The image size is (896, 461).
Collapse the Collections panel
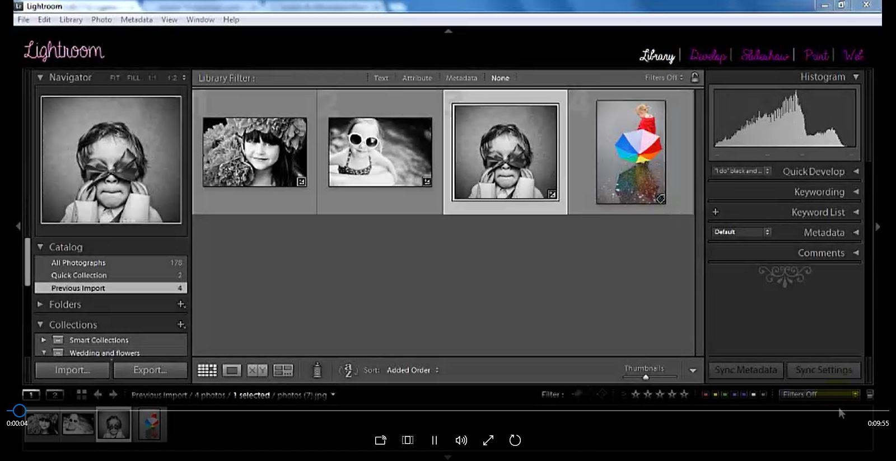pyautogui.click(x=40, y=324)
